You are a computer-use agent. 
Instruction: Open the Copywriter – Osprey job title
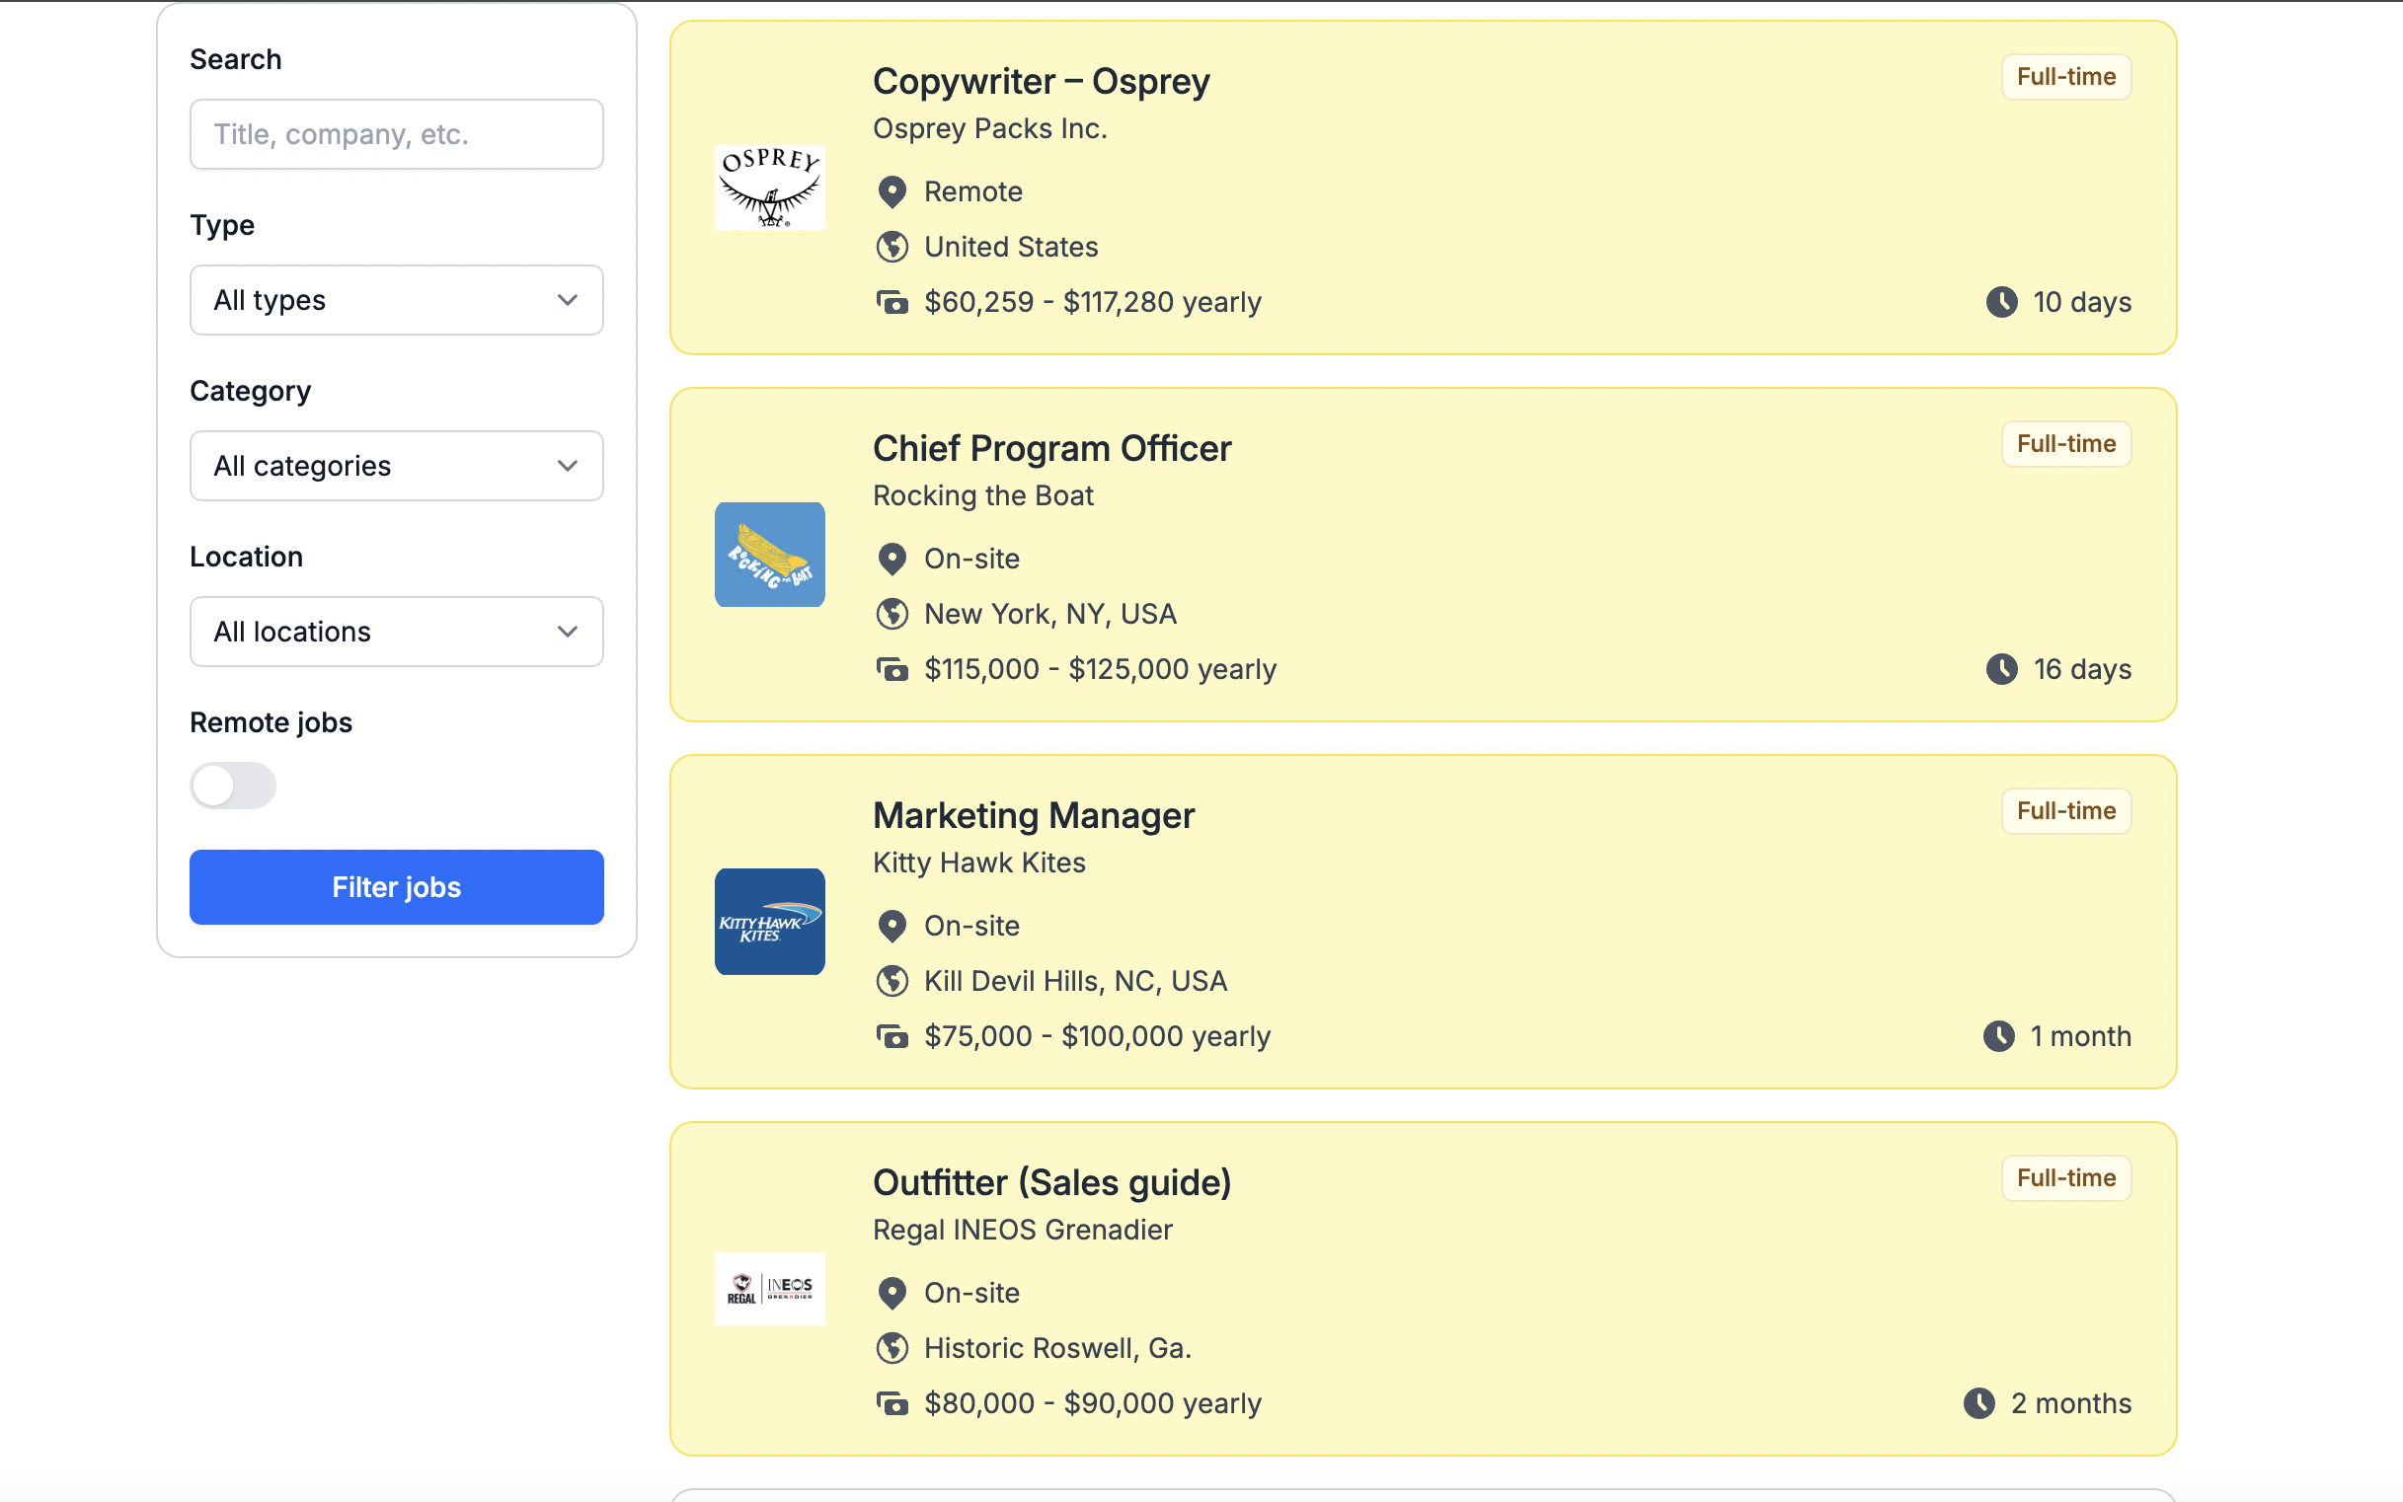1041,82
